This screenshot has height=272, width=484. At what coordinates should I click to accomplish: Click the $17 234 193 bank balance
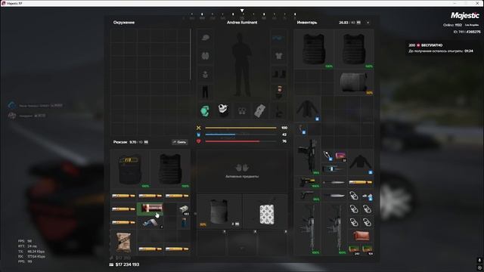[x=125, y=264]
